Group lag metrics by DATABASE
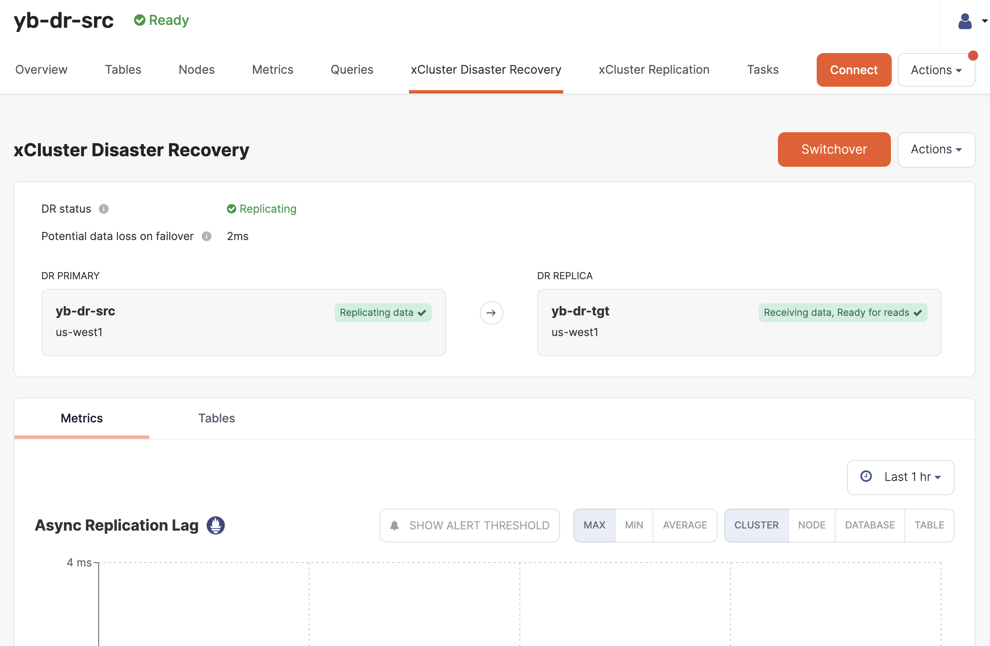The image size is (990, 646). tap(870, 525)
